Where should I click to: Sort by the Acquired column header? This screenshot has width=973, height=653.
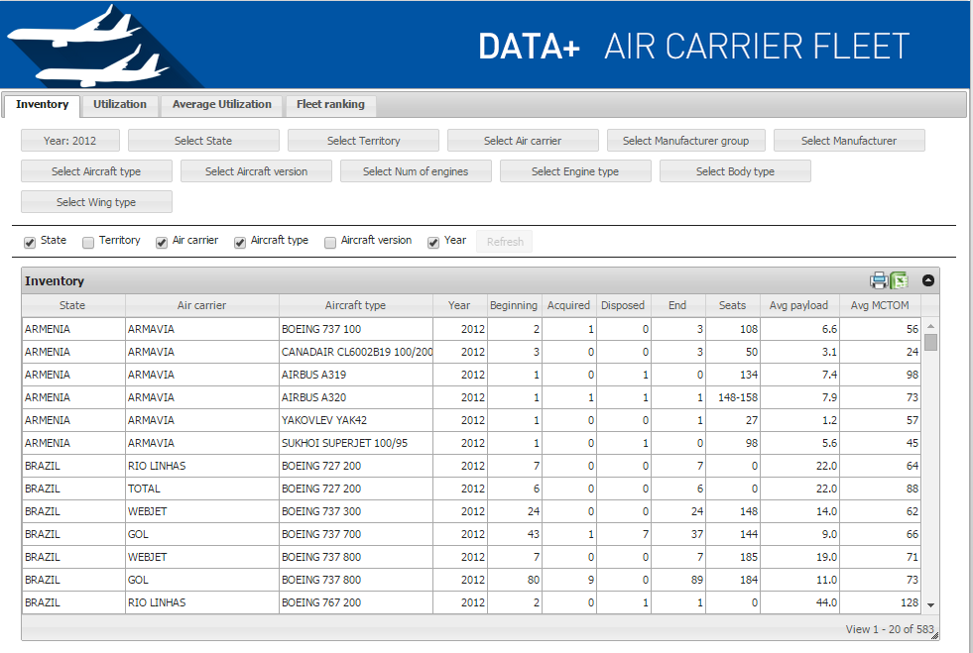(x=569, y=306)
